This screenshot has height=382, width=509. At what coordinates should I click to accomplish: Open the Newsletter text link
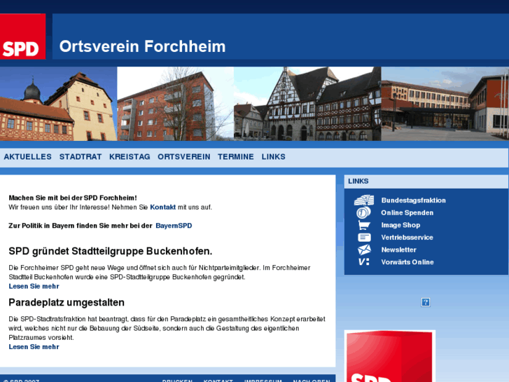tap(398, 250)
